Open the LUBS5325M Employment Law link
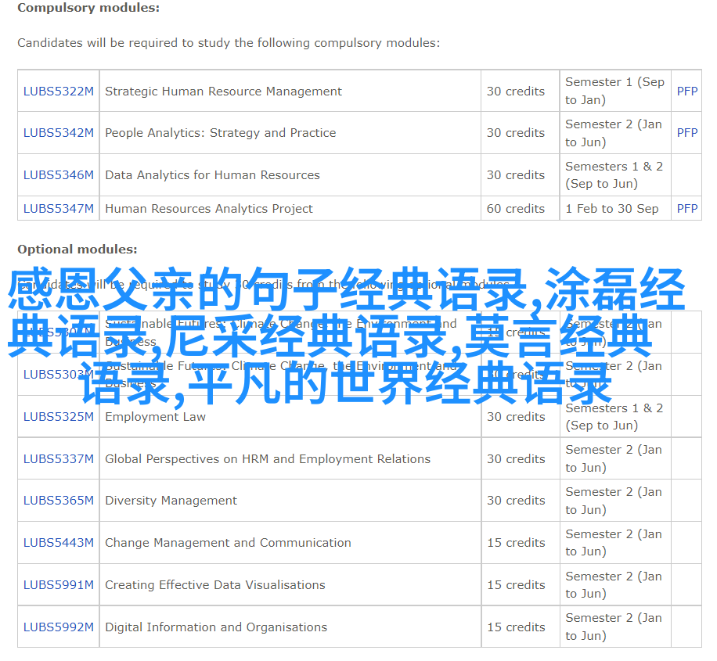717x661 pixels. pyautogui.click(x=58, y=417)
